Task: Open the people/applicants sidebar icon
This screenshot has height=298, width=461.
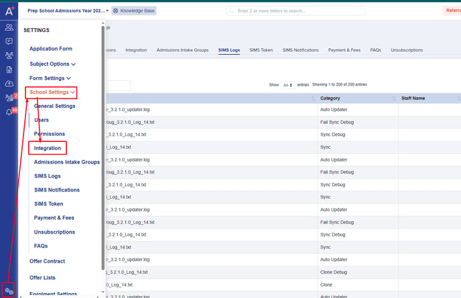Action: tap(9, 27)
